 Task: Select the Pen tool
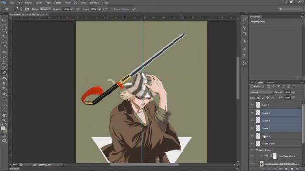4,94
